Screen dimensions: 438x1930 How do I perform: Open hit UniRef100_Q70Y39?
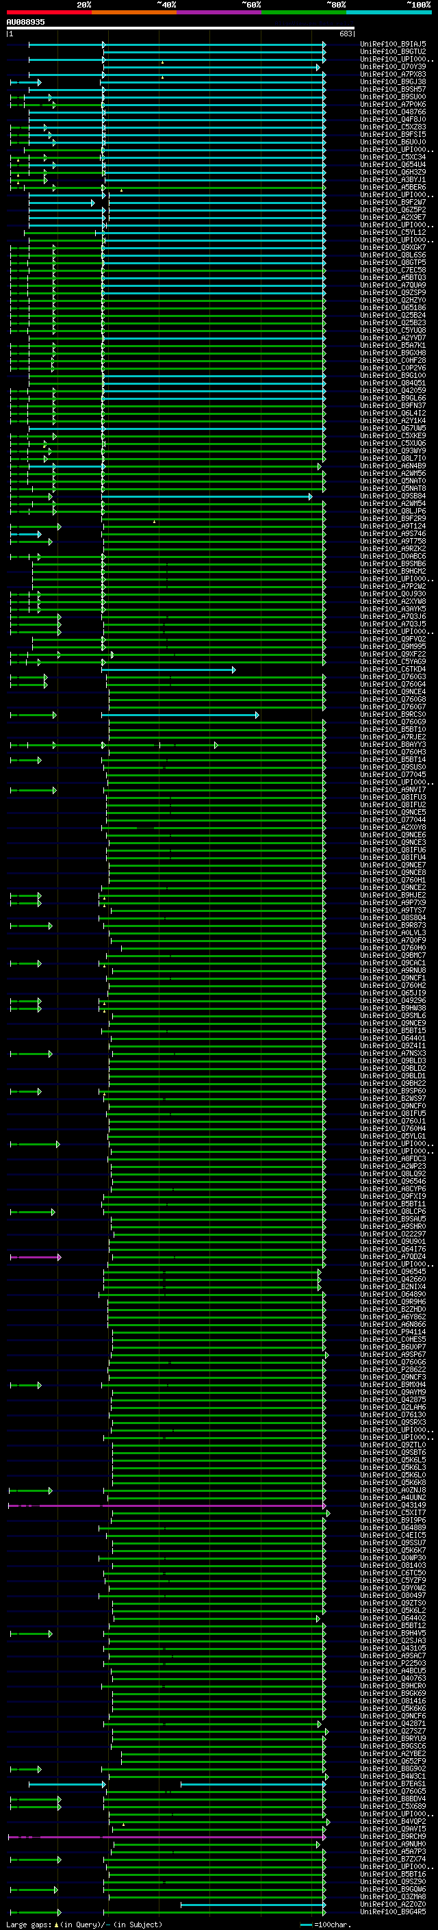[393, 66]
